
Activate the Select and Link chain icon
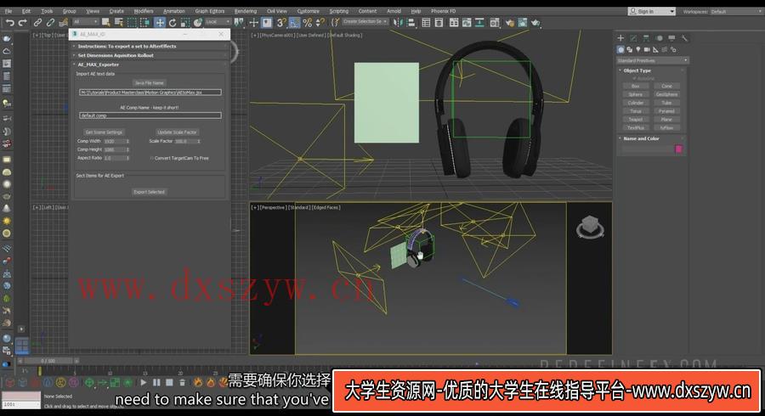[37, 22]
